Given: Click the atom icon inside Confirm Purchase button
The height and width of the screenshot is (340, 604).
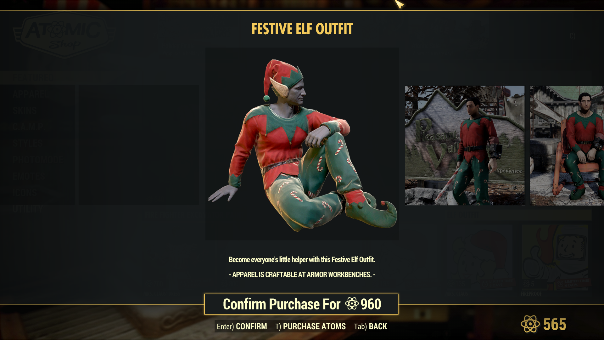Looking at the screenshot, I should pos(352,304).
